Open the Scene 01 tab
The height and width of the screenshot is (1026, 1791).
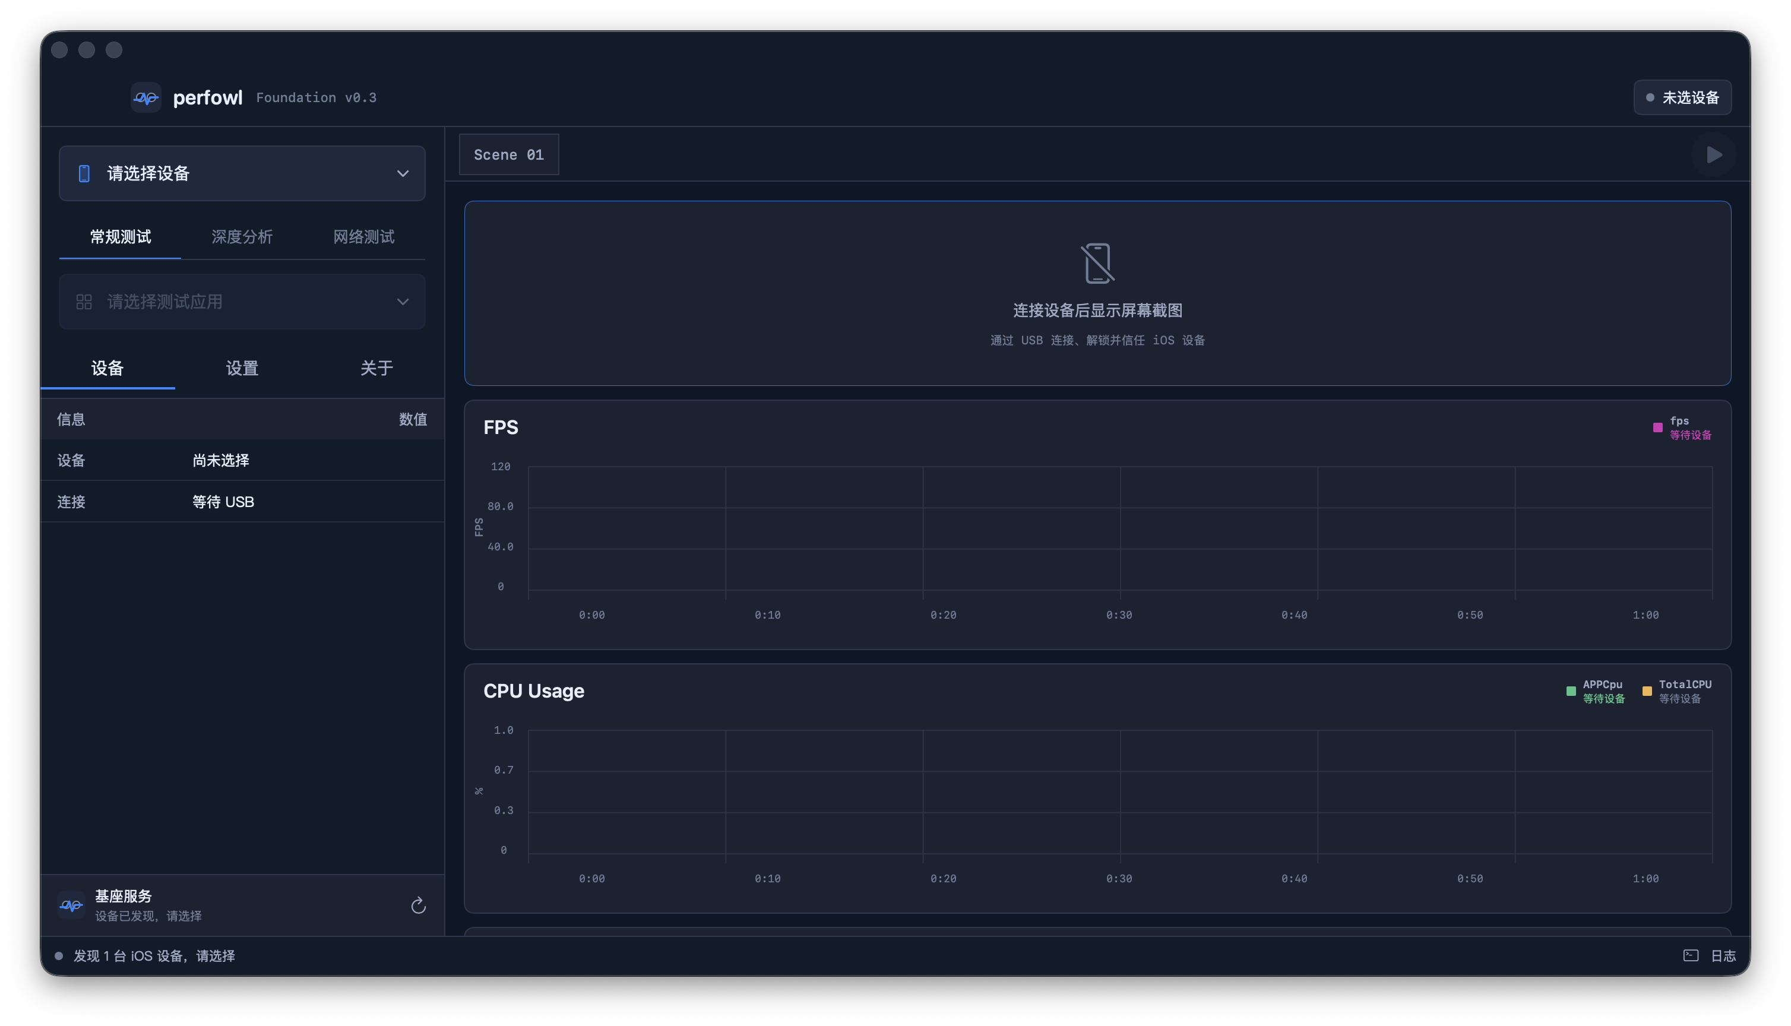point(509,154)
